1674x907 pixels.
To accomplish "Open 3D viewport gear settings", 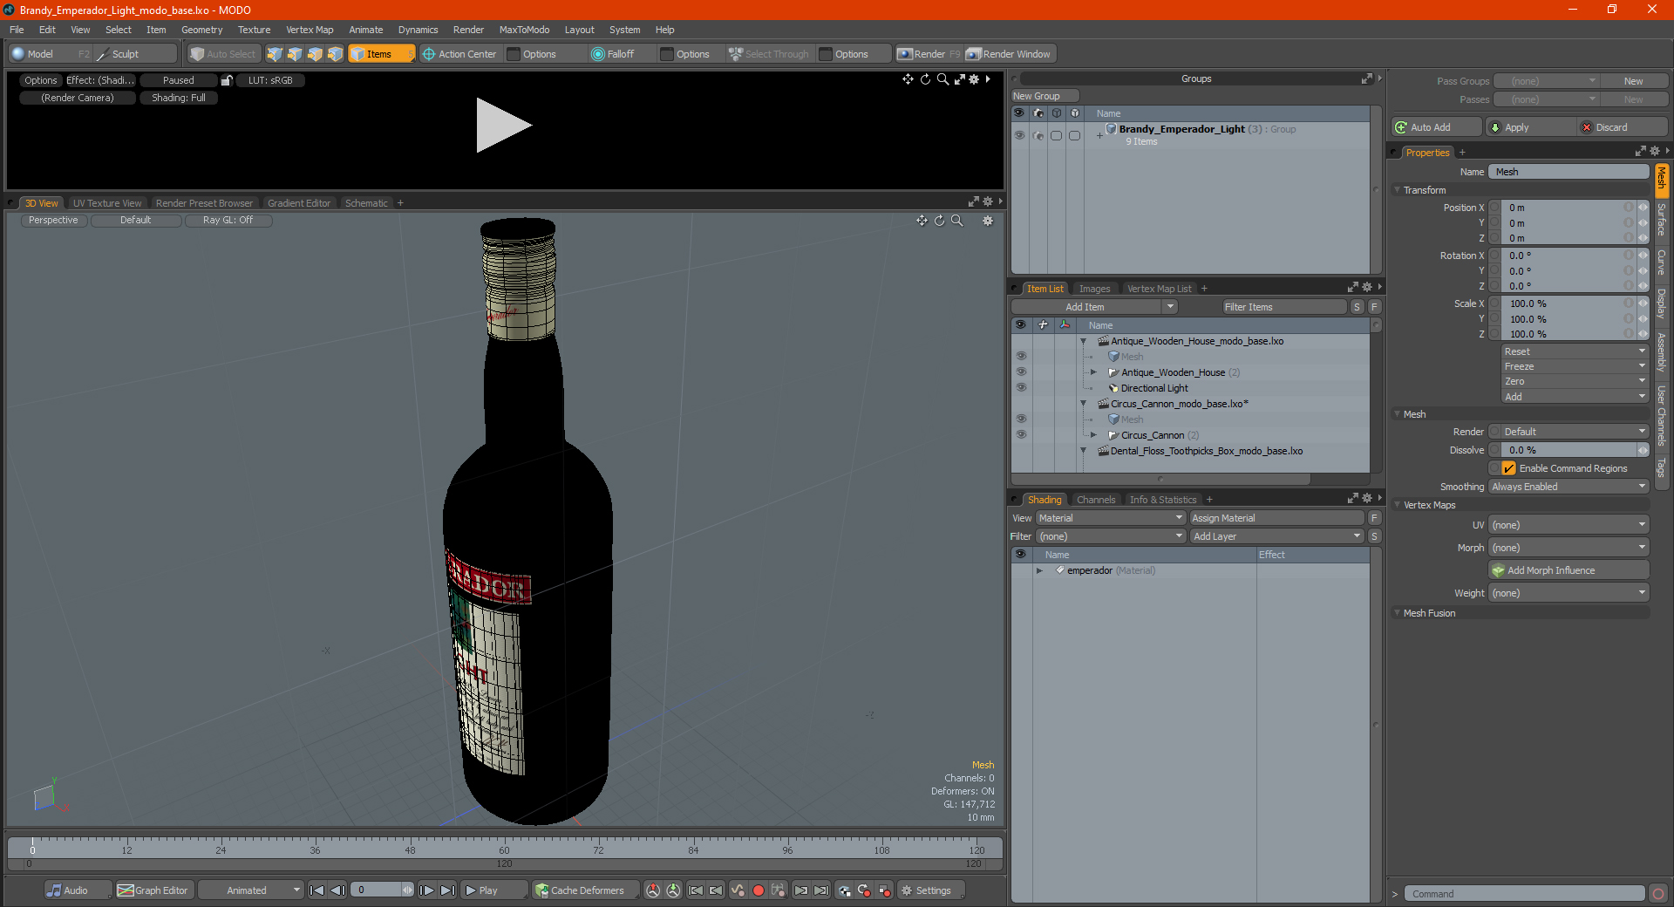I will (988, 221).
